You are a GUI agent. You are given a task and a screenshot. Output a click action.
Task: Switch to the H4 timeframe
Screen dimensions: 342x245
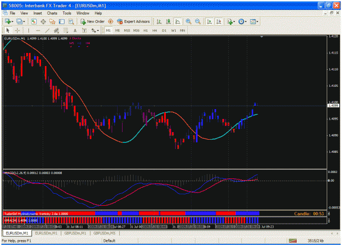coord(155,31)
